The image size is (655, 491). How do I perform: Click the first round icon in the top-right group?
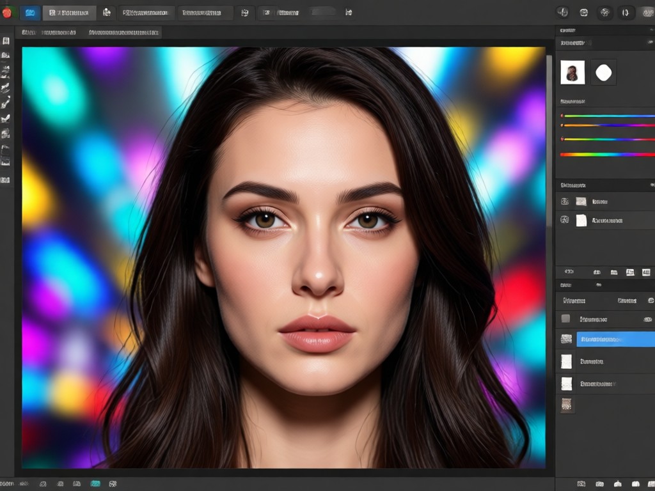coord(563,13)
